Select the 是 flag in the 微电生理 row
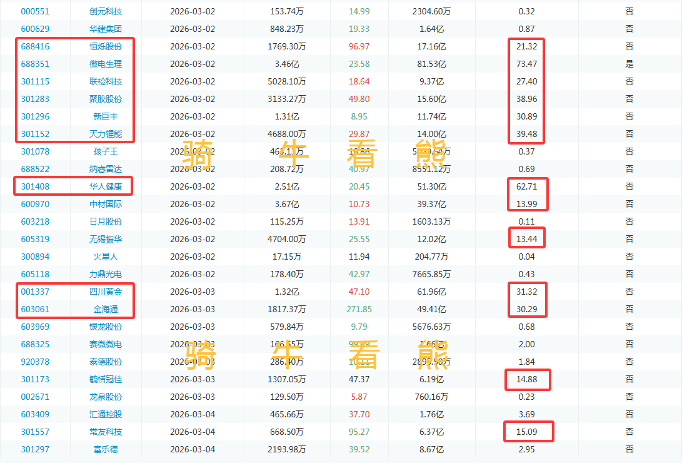This screenshot has width=682, height=463. click(629, 64)
